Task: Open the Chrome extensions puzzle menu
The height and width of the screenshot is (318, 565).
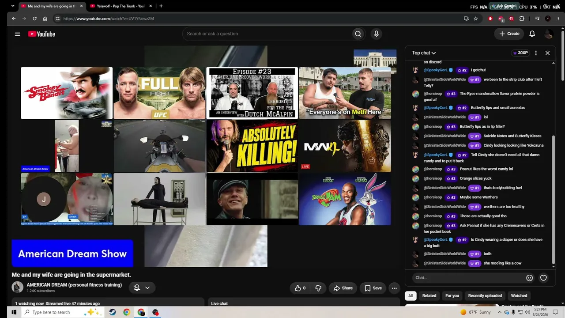Action: click(x=522, y=19)
